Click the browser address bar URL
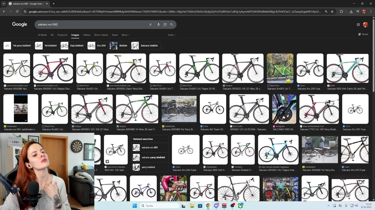 [x=175, y=11]
